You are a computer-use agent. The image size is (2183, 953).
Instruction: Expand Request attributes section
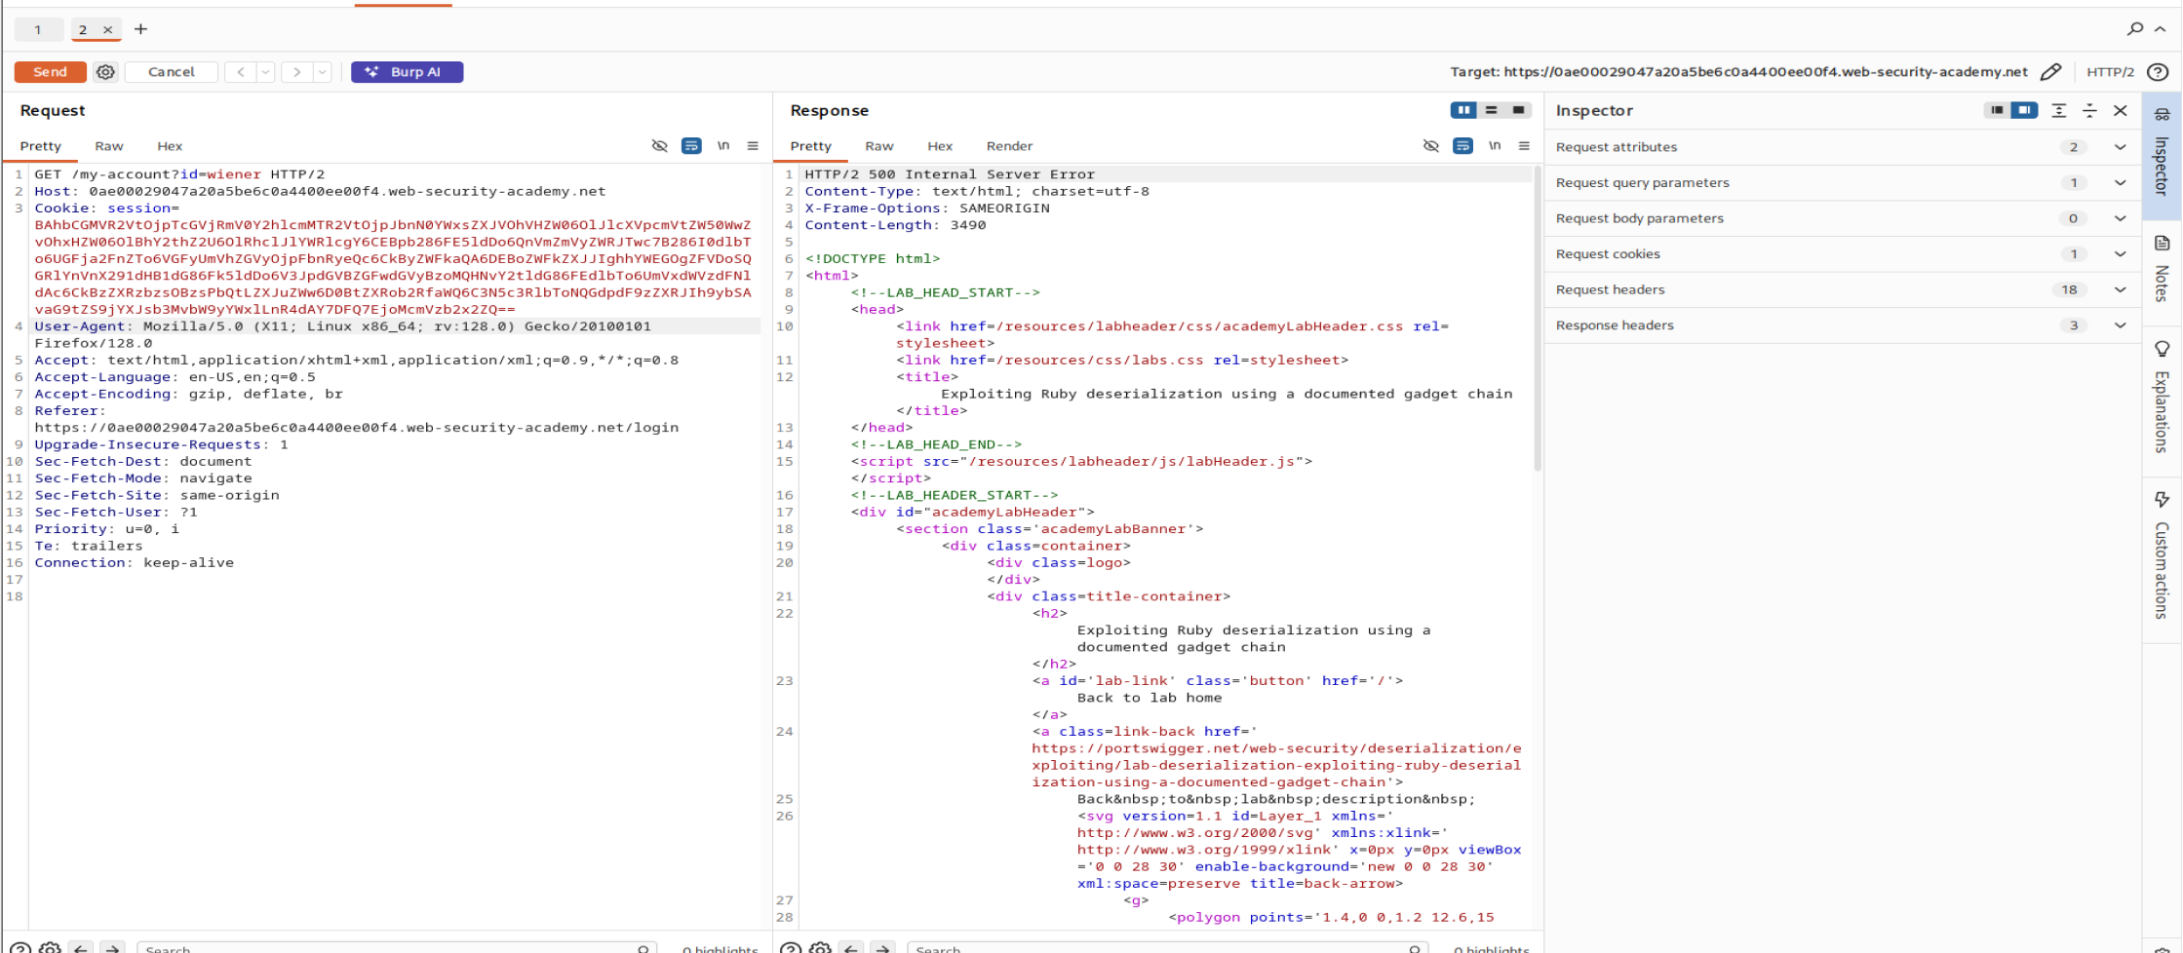pyautogui.click(x=1842, y=147)
